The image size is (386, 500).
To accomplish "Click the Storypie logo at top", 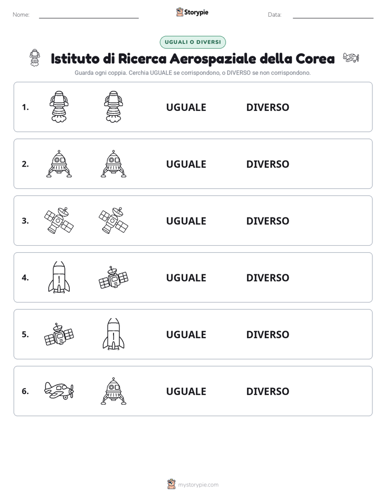I will pos(192,12).
